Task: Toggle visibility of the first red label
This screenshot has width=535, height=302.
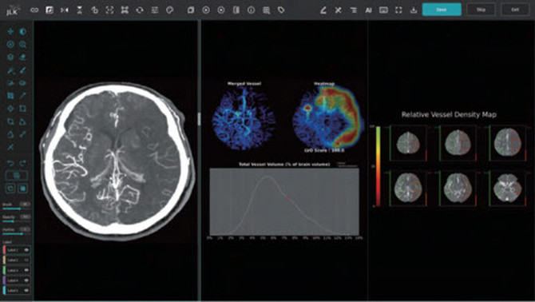Action: [x=26, y=250]
